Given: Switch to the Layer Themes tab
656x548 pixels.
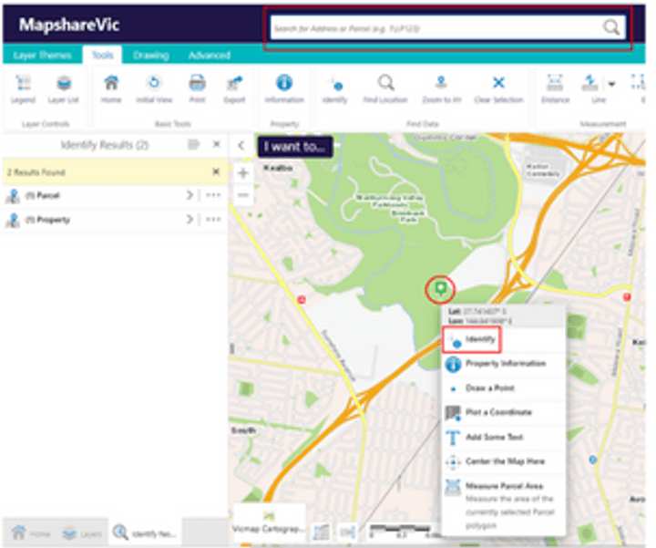Looking at the screenshot, I should (42, 56).
